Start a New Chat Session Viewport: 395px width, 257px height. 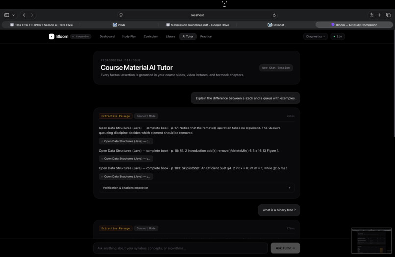[276, 68]
